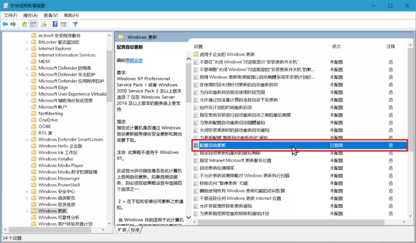Select the Windows Messenger tree item
Screen dimensions: 416x243
[x=59, y=179]
